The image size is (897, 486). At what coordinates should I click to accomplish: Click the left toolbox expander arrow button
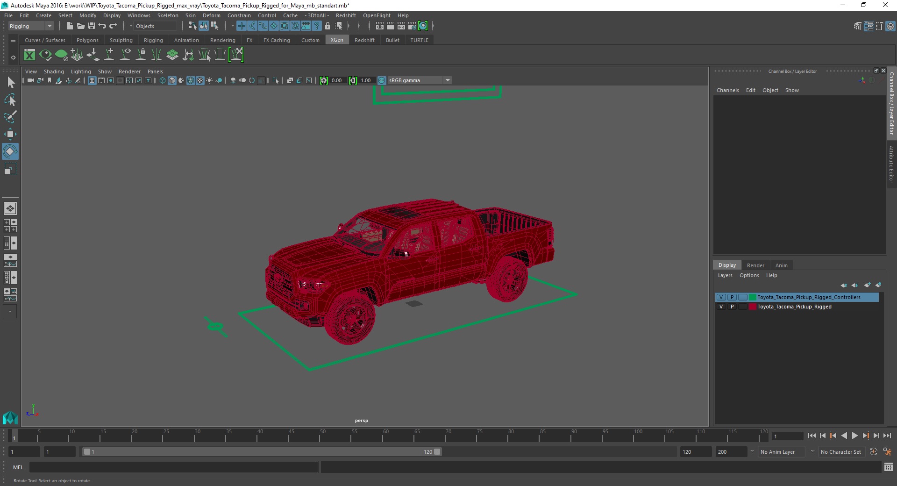[10, 311]
